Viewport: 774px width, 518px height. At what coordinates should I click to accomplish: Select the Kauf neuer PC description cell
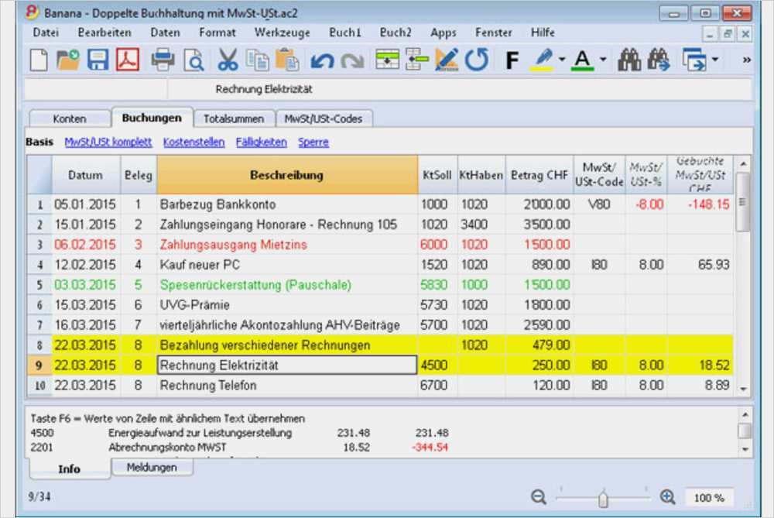(x=287, y=265)
